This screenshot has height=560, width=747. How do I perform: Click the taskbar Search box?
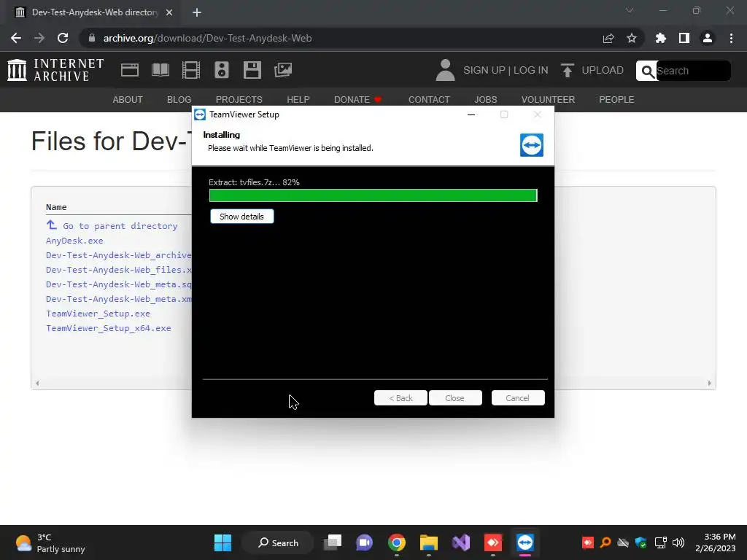278,542
